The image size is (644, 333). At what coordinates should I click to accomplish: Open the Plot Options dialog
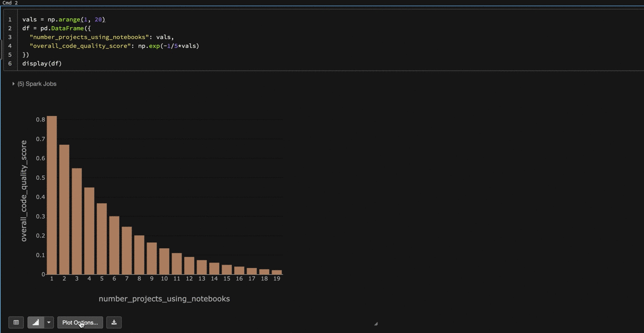tap(79, 322)
